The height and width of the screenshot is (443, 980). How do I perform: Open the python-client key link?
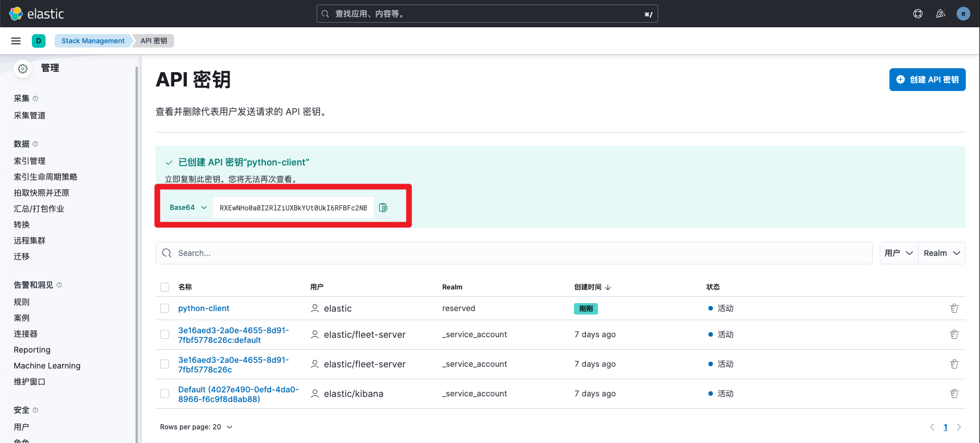tap(204, 308)
